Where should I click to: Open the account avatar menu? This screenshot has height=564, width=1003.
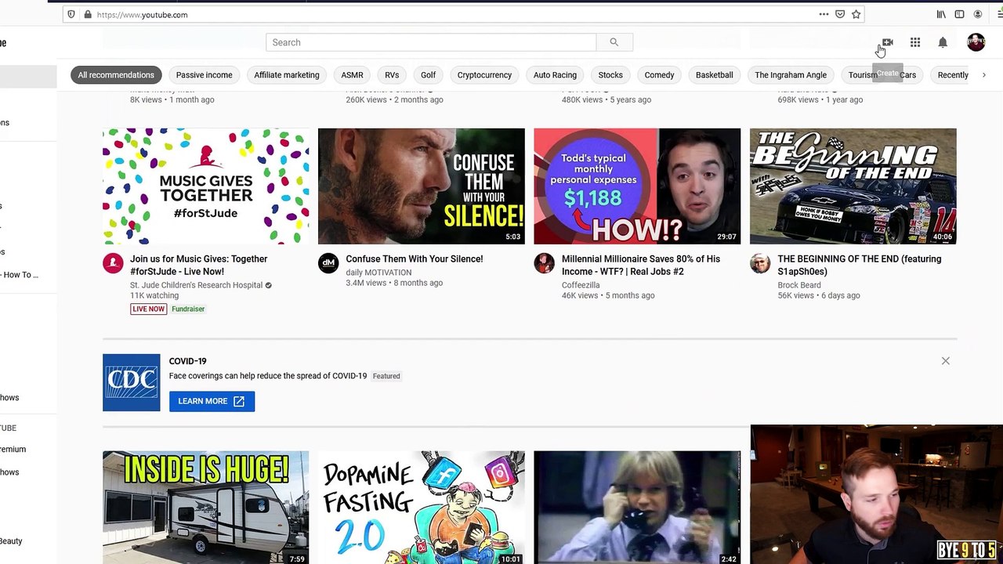coord(976,42)
